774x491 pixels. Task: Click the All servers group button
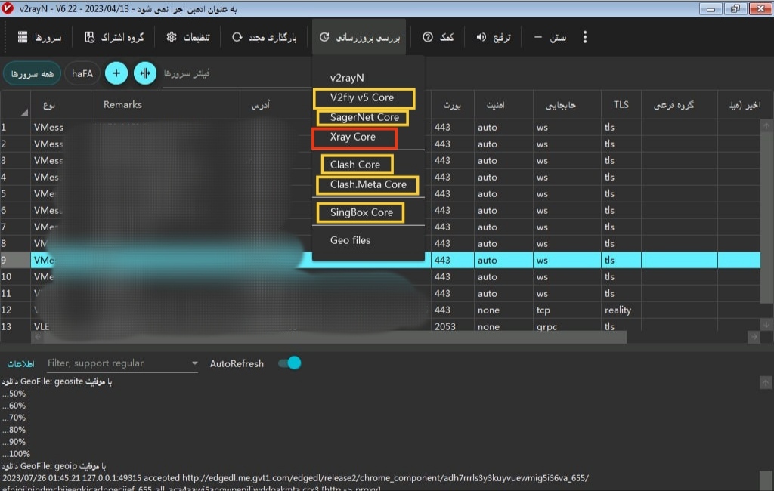pyautogui.click(x=32, y=73)
